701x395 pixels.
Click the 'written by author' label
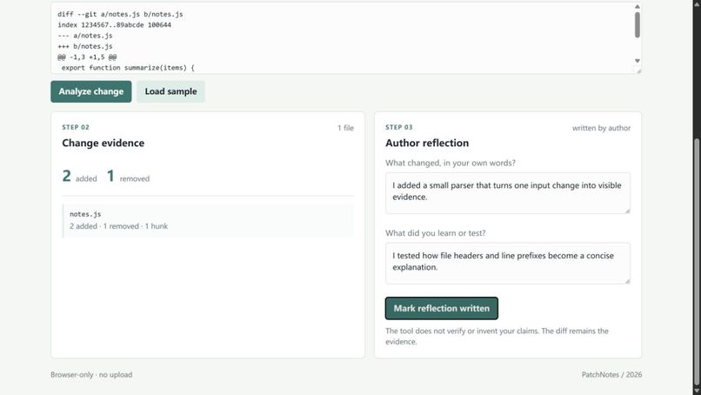coord(601,128)
